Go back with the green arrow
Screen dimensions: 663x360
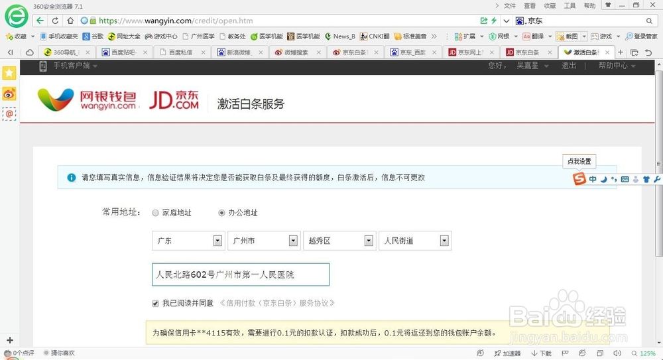tap(40, 21)
